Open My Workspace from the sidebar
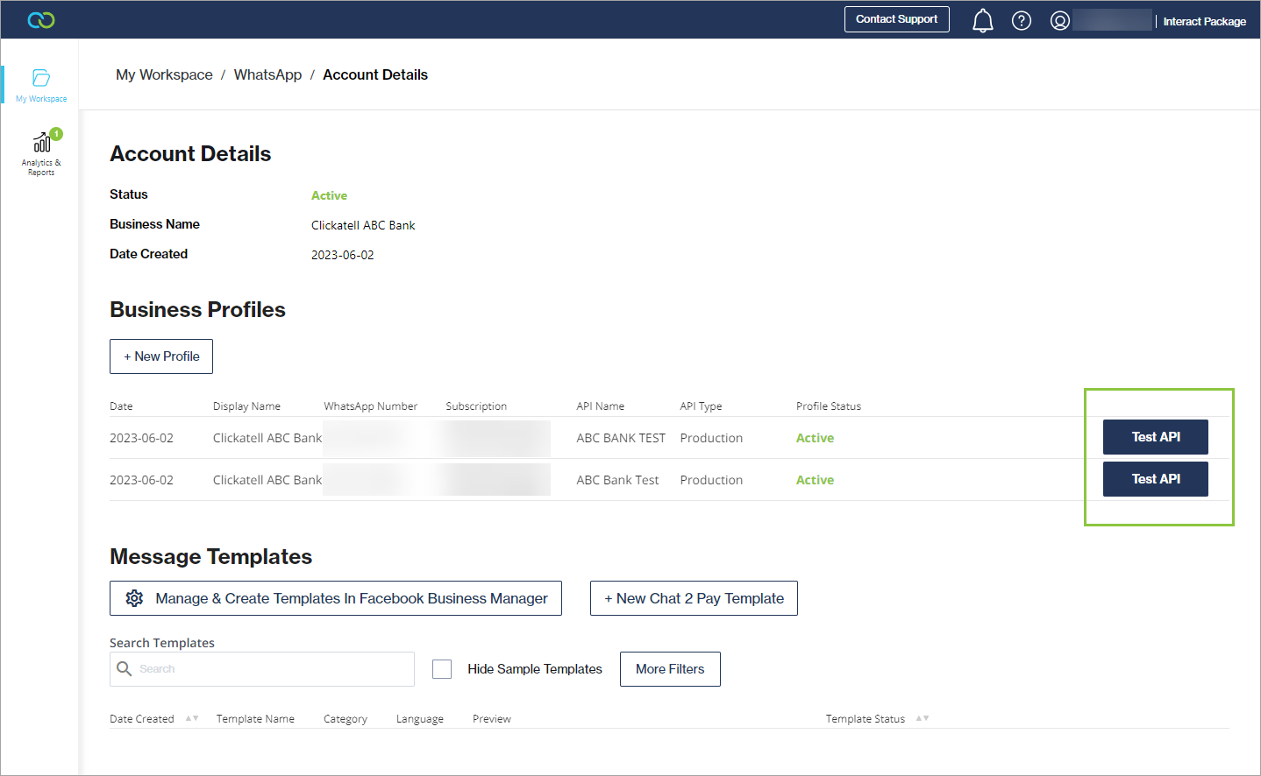This screenshot has width=1261, height=776. [41, 84]
